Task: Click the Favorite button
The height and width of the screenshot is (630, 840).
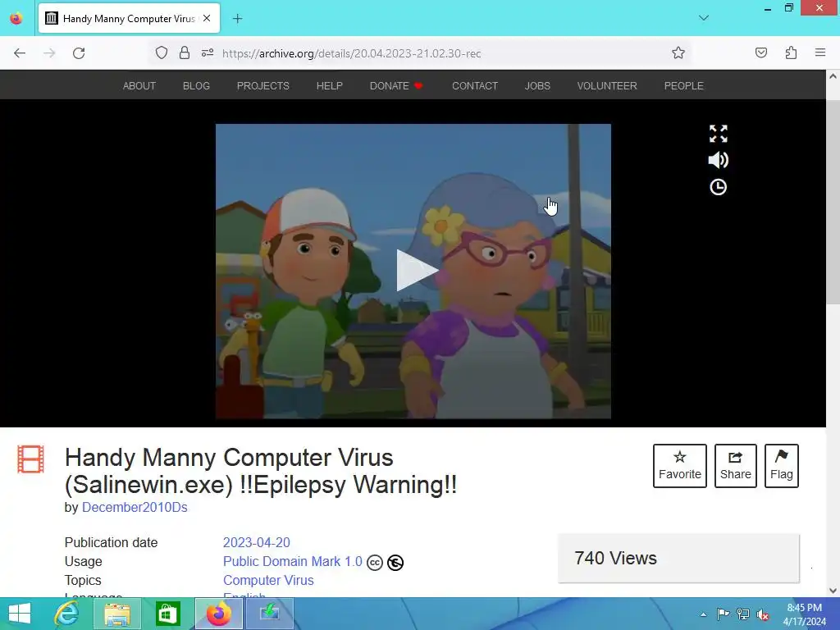Action: (680, 466)
